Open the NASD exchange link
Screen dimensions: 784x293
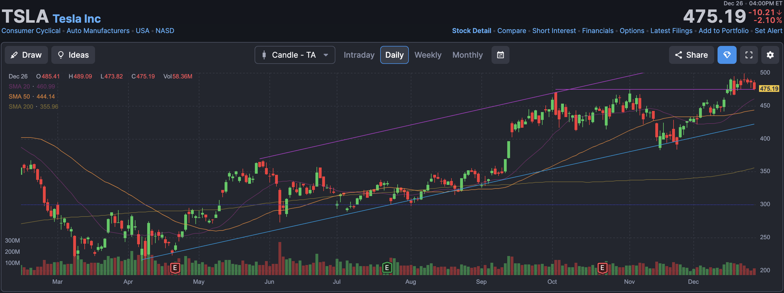[165, 31]
